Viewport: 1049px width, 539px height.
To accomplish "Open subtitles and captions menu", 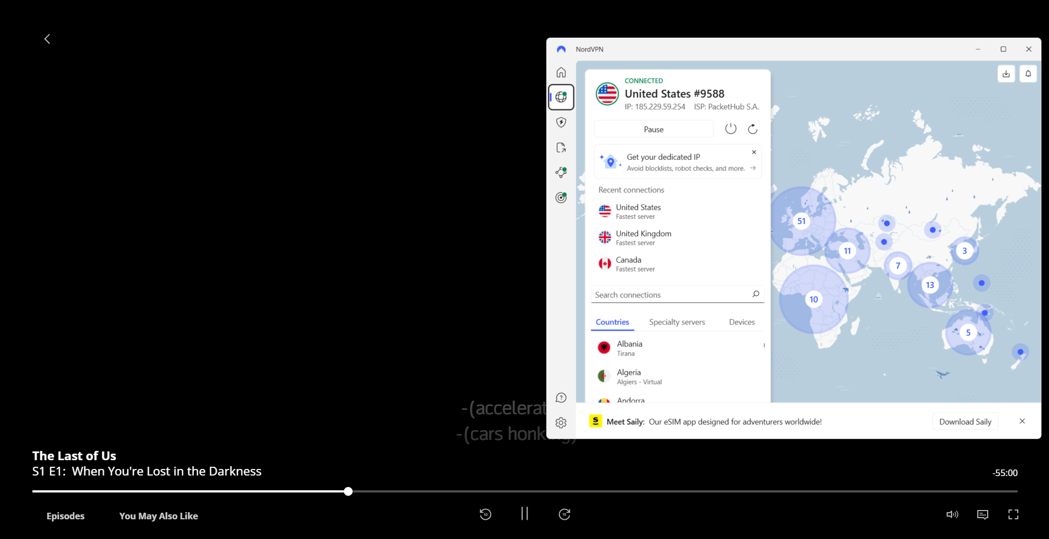I will (x=983, y=514).
